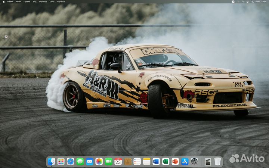Open the Вид menu
This screenshot has width=269, height=168.
click(x=35, y=1)
